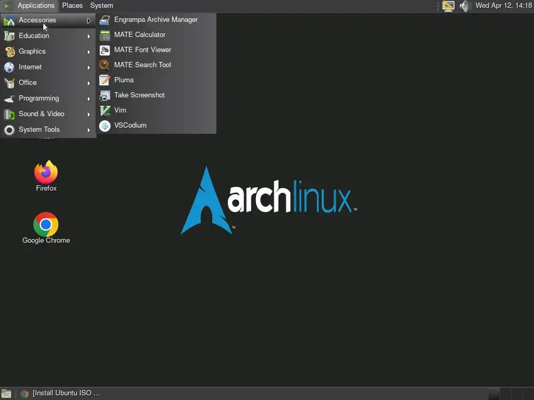Screen dimensions: 534x400
Task: Open the Google Chrome desktop shortcut
Action: (x=46, y=224)
